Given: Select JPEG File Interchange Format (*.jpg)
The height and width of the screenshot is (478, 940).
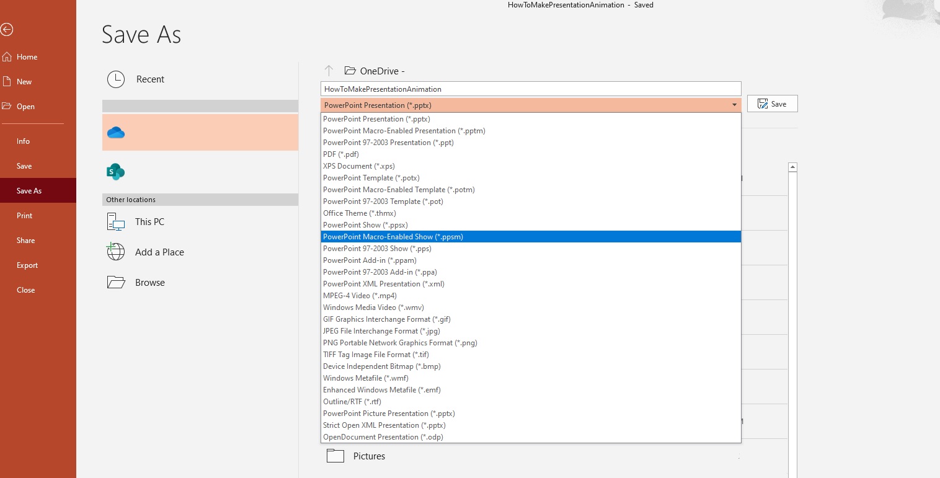Looking at the screenshot, I should coord(531,331).
